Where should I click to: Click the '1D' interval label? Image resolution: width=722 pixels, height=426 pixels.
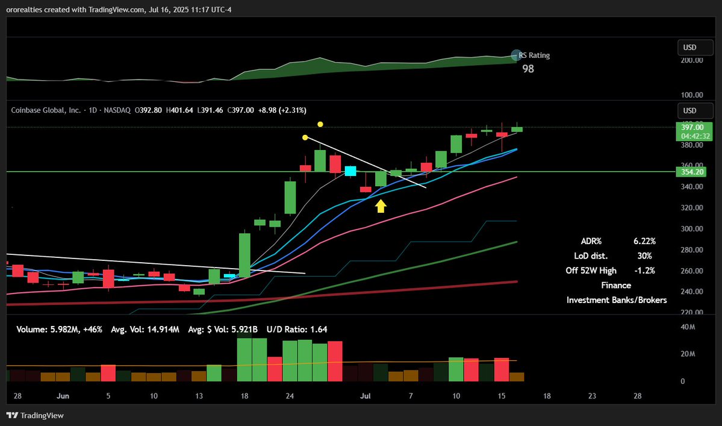[x=93, y=110]
